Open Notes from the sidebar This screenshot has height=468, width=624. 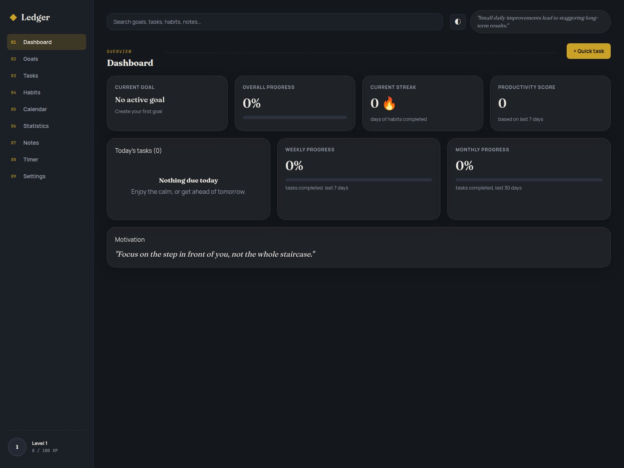[46, 143]
